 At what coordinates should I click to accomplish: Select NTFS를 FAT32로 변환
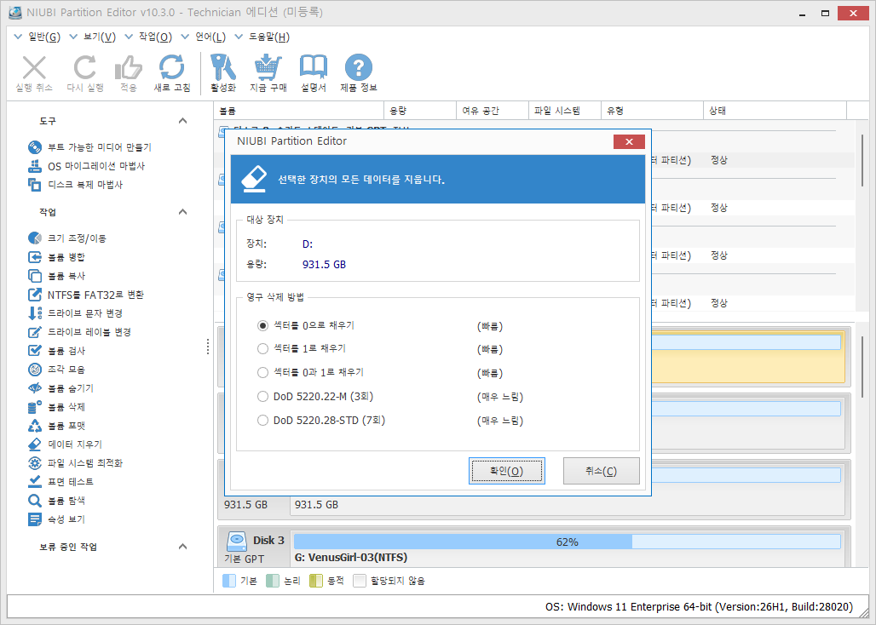point(86,295)
